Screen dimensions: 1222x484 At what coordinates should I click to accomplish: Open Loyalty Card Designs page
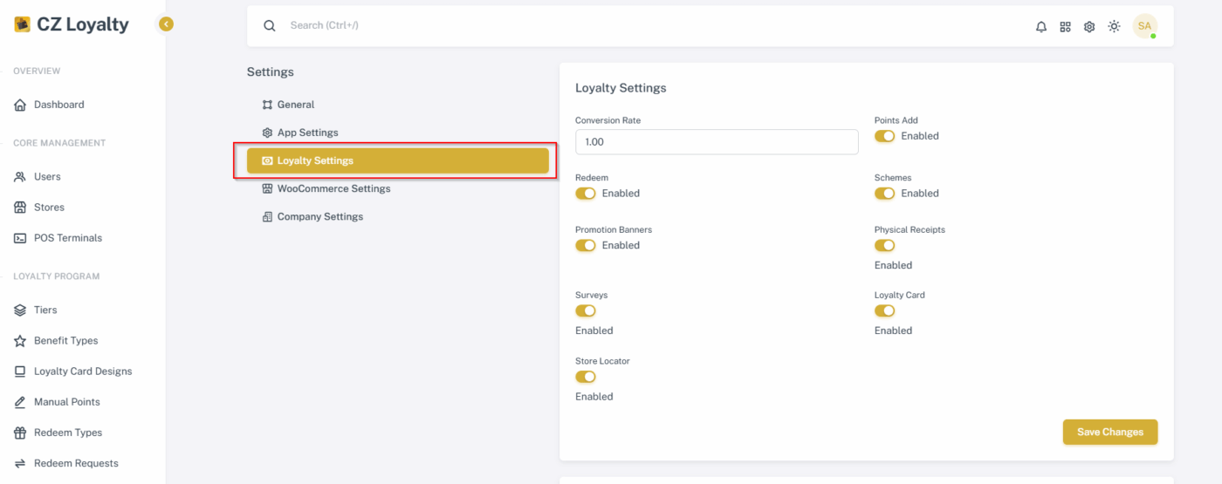pos(83,372)
